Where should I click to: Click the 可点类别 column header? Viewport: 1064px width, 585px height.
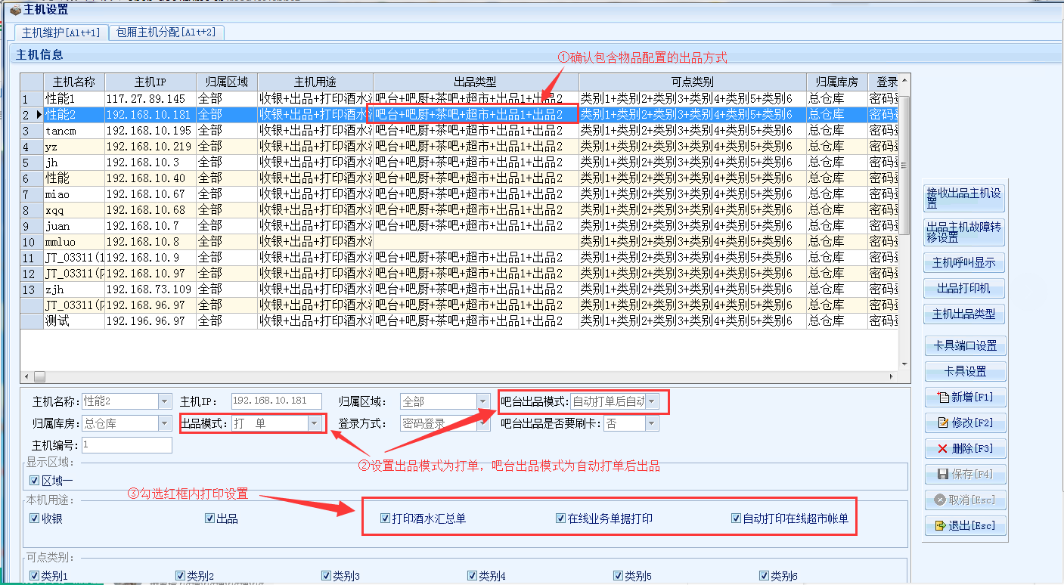(x=692, y=82)
